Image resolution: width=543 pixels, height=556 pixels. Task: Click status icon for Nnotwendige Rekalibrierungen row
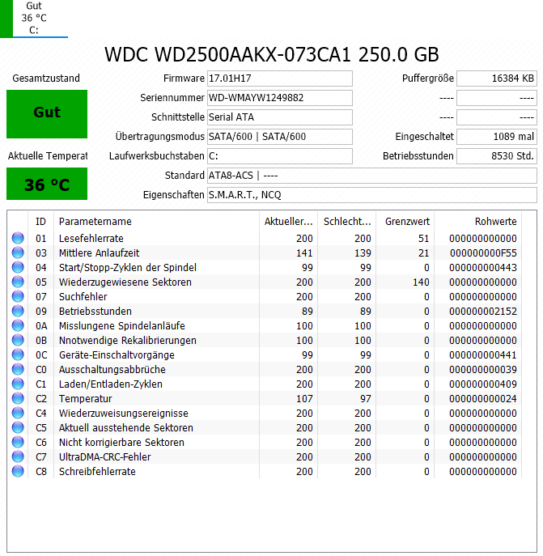pyautogui.click(x=18, y=340)
